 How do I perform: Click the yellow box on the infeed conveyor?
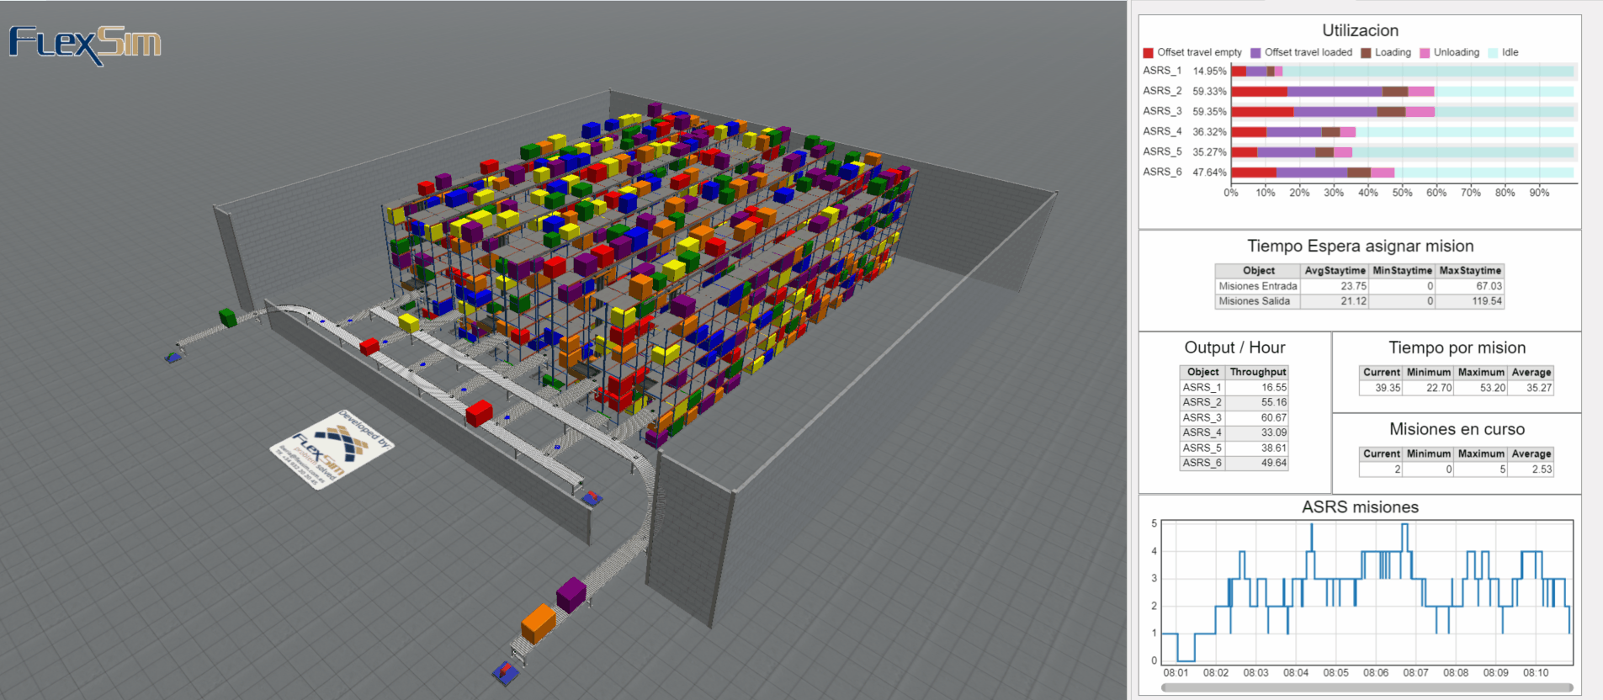[409, 322]
